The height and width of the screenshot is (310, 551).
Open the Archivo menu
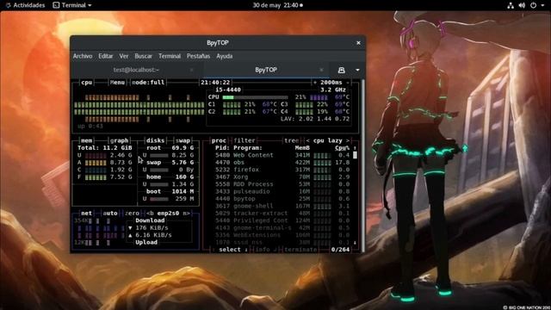point(83,56)
